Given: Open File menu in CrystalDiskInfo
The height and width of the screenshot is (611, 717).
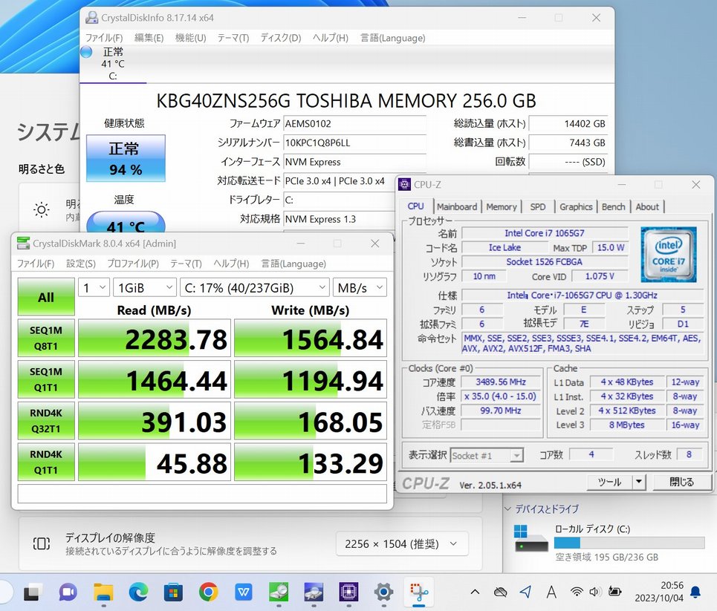Looking at the screenshot, I should 104,38.
